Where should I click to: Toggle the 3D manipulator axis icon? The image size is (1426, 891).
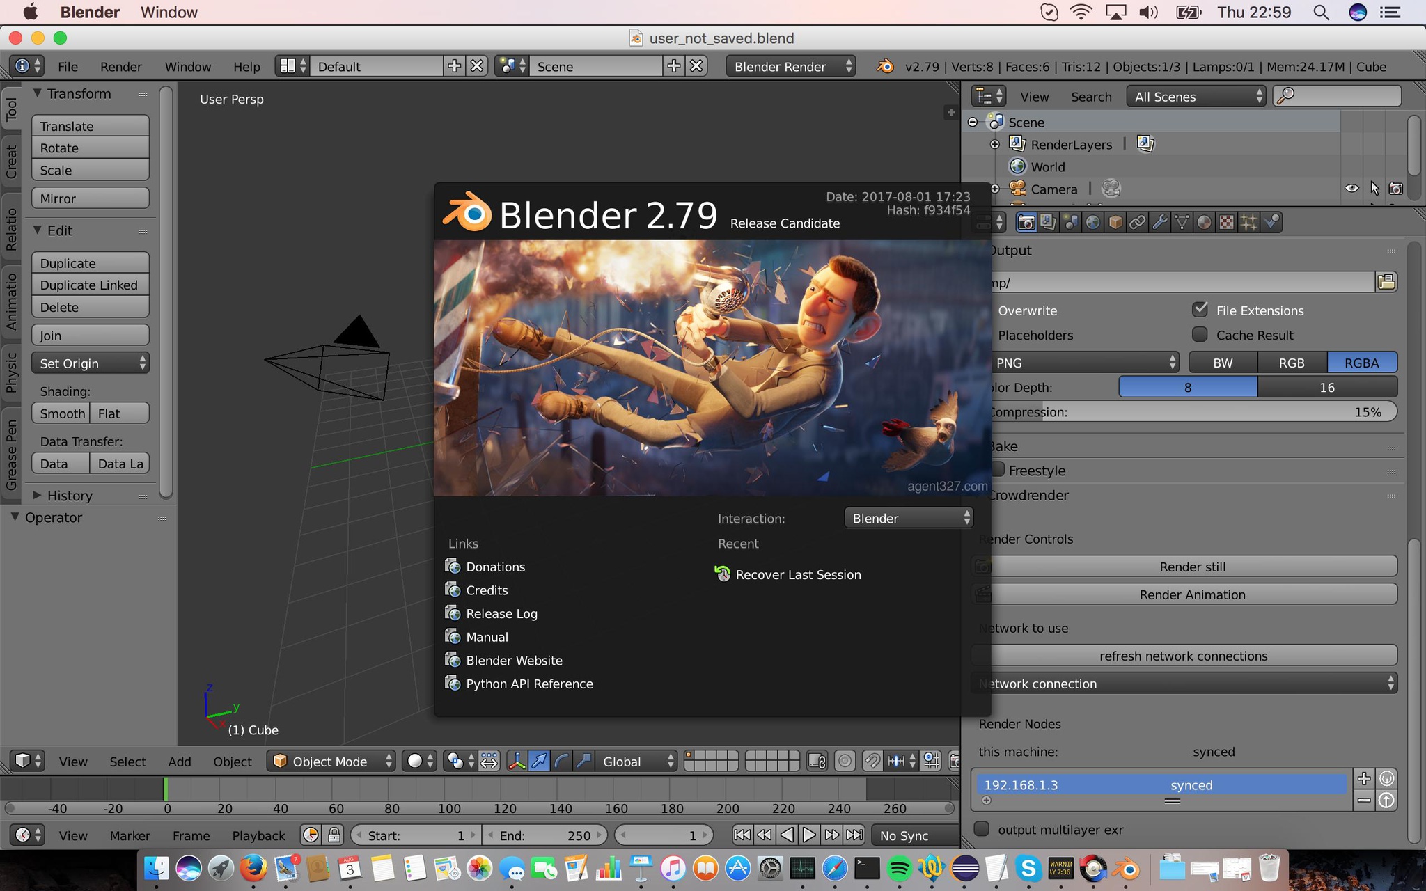517,761
